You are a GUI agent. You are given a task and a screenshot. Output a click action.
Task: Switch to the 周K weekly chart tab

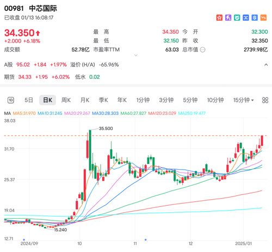66,100
